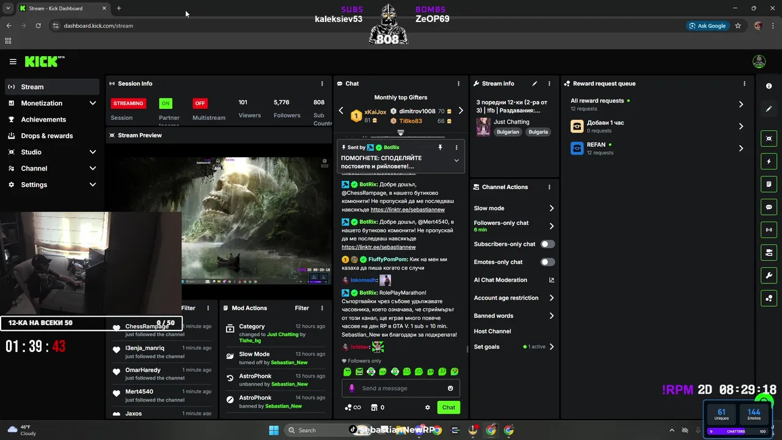Click the Just Chatting link in Mod Actions
Viewport: 782px width, 440px height.
point(283,335)
